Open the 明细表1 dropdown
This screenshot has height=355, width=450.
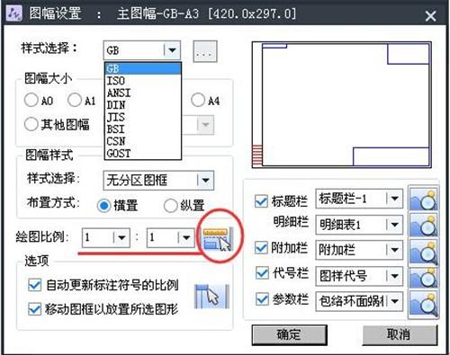394,224
